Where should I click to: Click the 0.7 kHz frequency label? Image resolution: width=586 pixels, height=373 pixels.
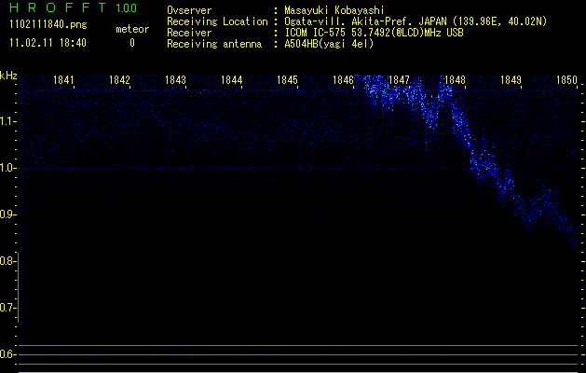7,308
